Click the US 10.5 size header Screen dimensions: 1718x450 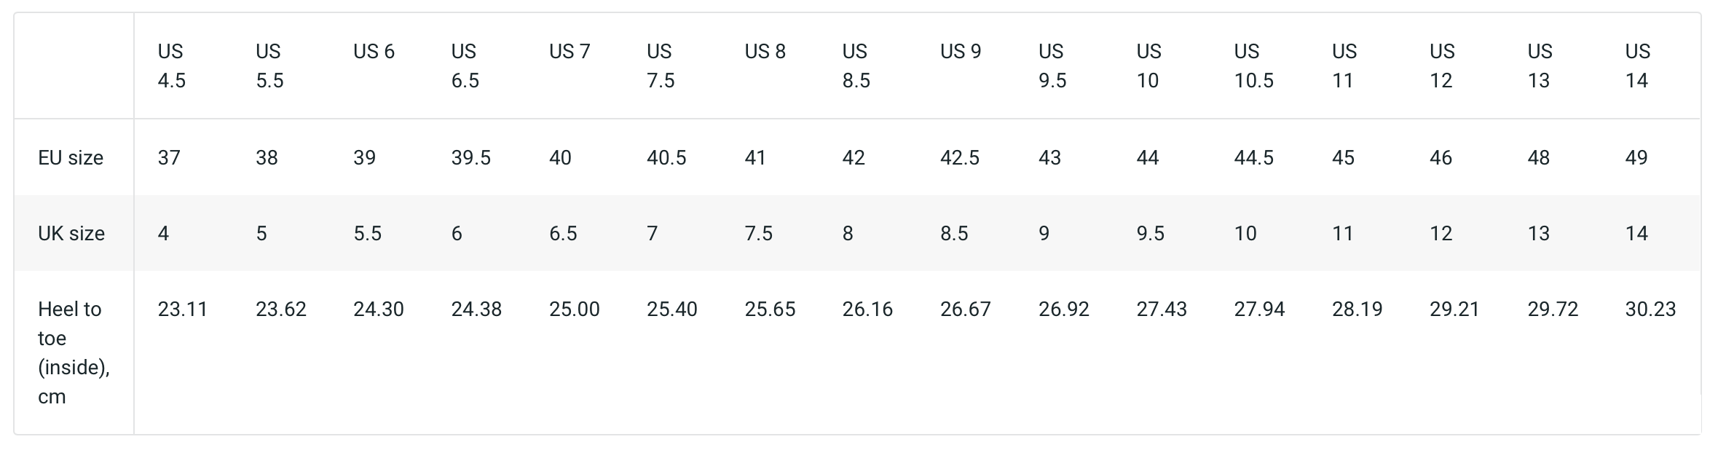(1253, 66)
